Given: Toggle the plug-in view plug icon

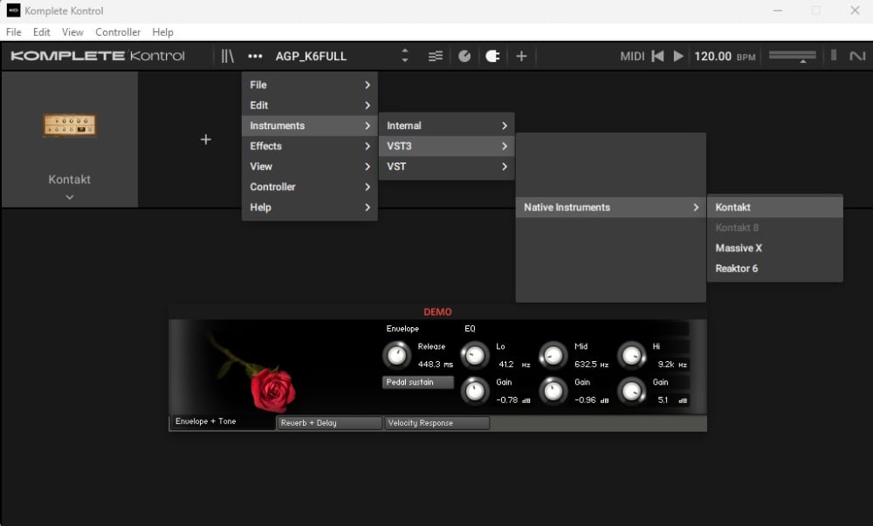Looking at the screenshot, I should point(492,56).
